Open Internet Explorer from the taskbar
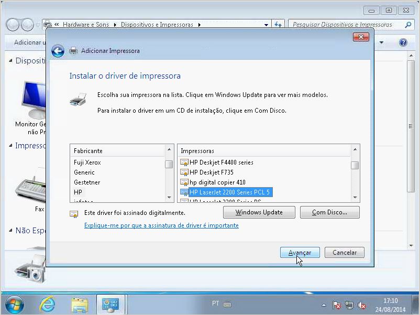 (x=48, y=304)
